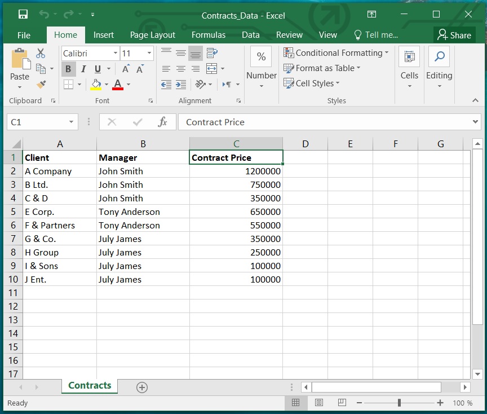Collapse the ribbon with the chevron
Image resolution: width=487 pixels, height=414 pixels.
point(475,100)
